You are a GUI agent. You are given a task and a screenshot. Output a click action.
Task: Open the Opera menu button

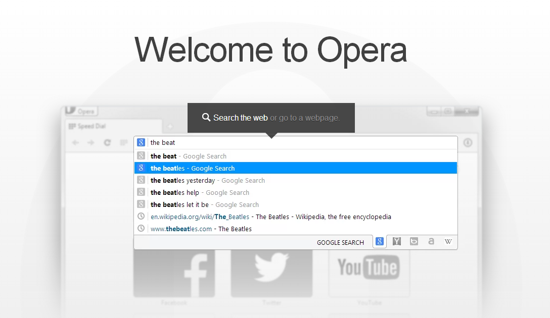click(81, 111)
